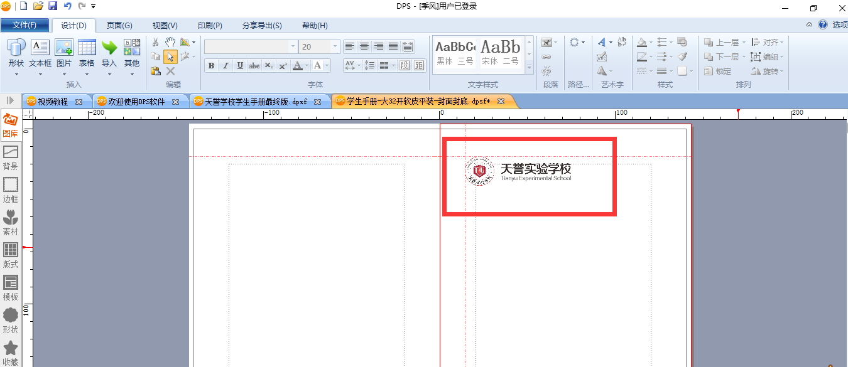
Task: Open the font size dropdown
Action: click(x=335, y=46)
